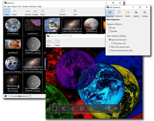This screenshot has height=121, width=154.
Task: Open the Edit menu
Action: [9, 6]
